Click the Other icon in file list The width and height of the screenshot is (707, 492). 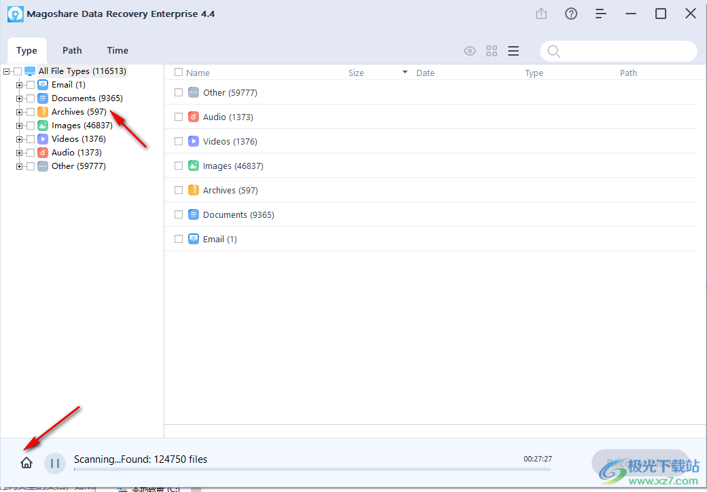click(x=194, y=92)
